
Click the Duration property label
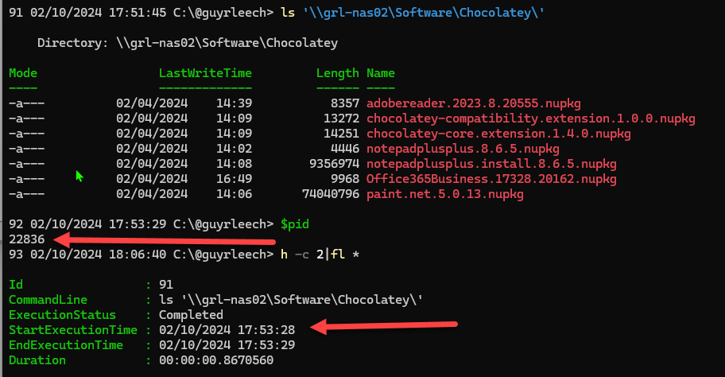click(x=37, y=360)
